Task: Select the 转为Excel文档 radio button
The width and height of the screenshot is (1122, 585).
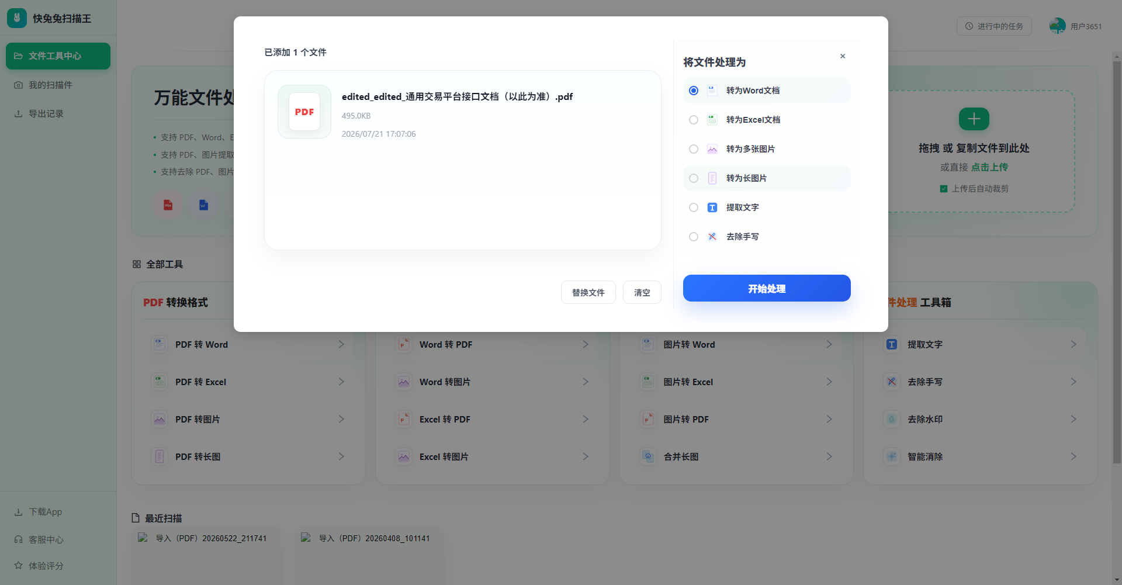Action: pyautogui.click(x=694, y=120)
